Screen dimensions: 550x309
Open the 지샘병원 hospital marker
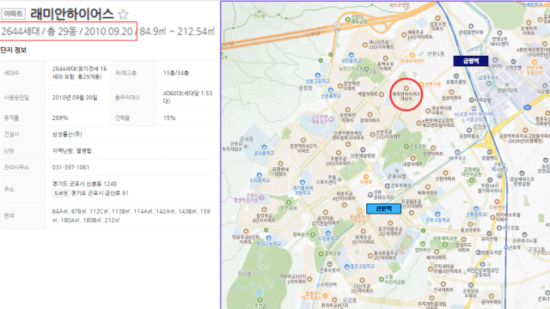tap(497, 202)
